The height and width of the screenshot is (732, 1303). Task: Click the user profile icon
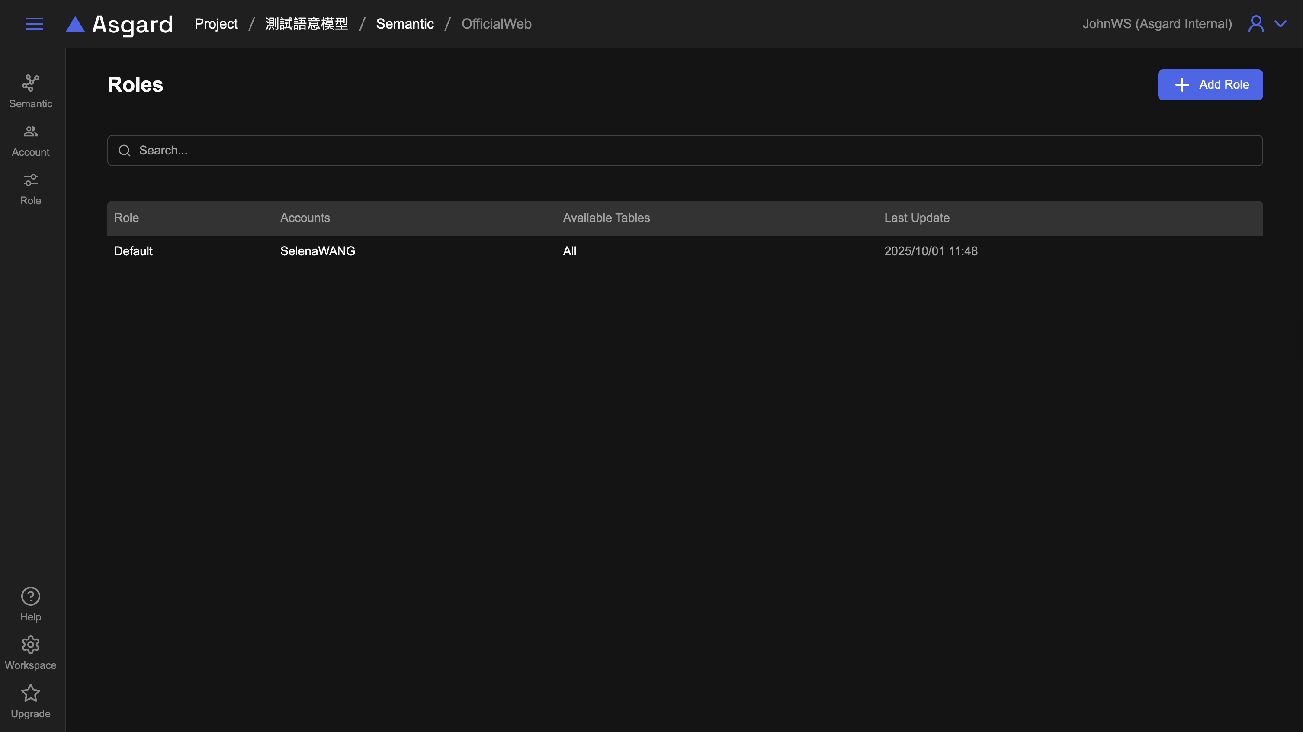(1255, 24)
